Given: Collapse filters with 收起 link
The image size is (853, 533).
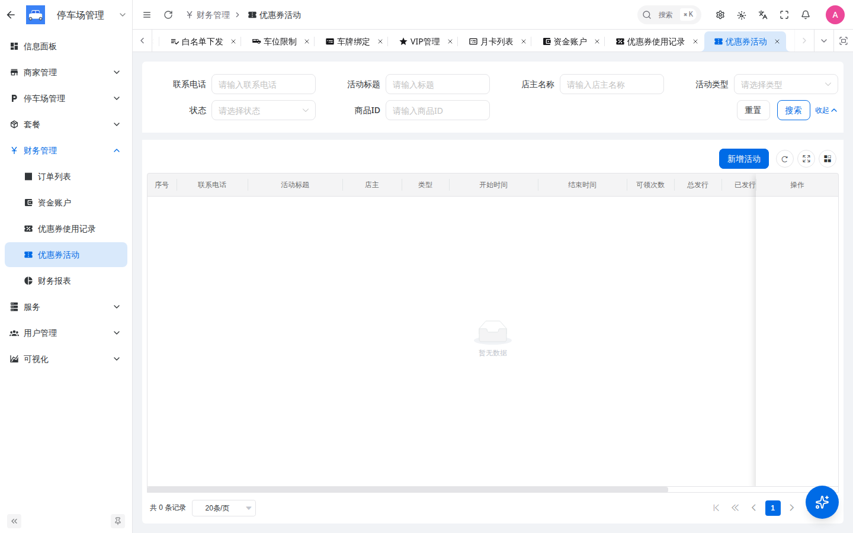Looking at the screenshot, I should tap(826, 110).
